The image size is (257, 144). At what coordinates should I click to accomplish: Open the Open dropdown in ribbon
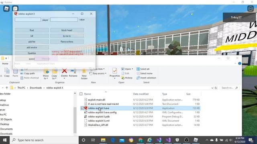pyautogui.click(x=127, y=69)
